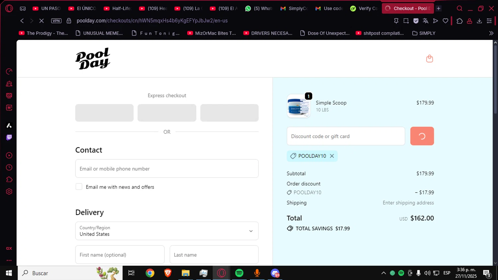Open the ad blocker shield icon
Screen dimensions: 498x280
tap(416, 21)
